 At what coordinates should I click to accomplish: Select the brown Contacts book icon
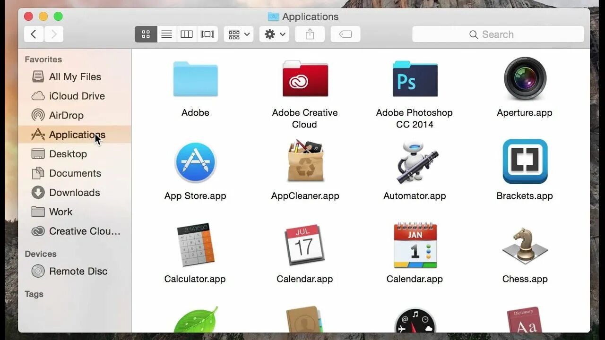pos(305,320)
